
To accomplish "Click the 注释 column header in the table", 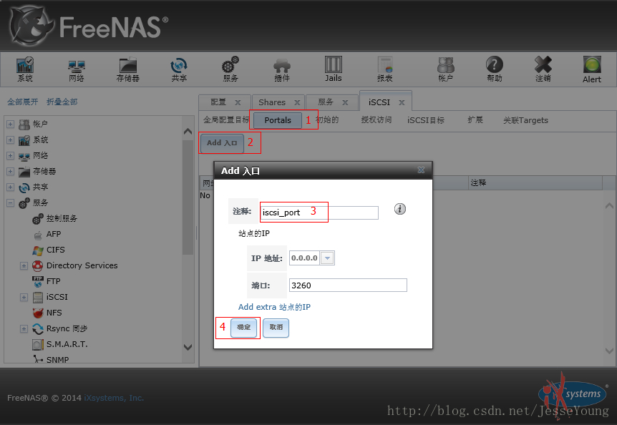I will 535,183.
